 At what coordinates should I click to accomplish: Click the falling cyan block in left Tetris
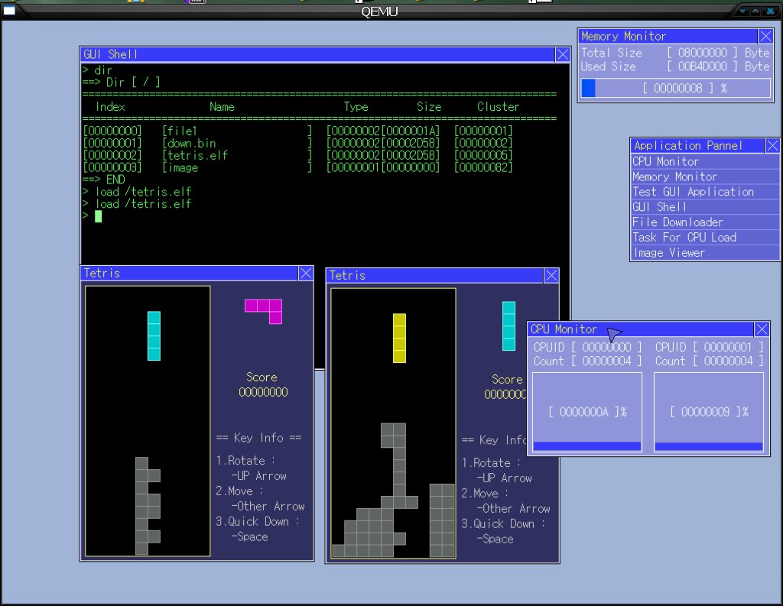coord(154,336)
